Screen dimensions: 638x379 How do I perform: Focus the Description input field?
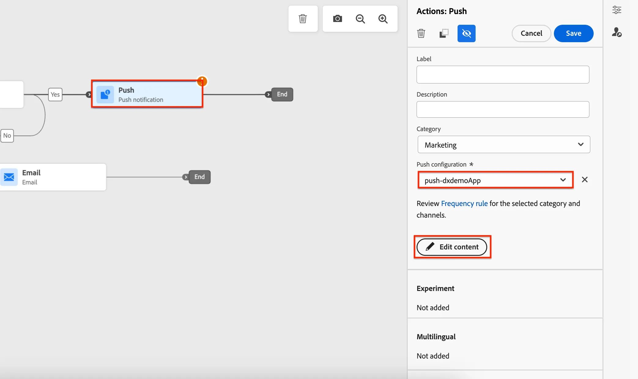503,109
